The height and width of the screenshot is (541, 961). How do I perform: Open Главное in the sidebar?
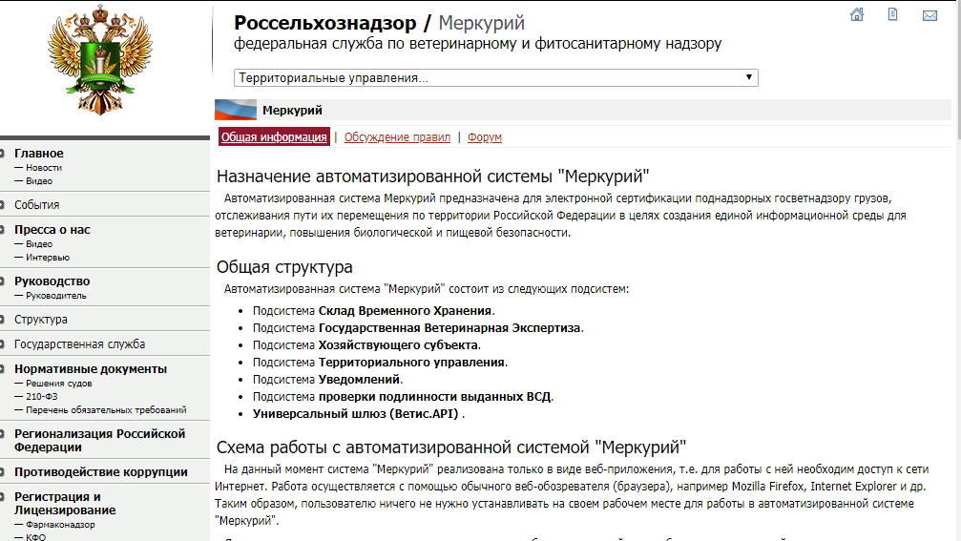tap(38, 154)
